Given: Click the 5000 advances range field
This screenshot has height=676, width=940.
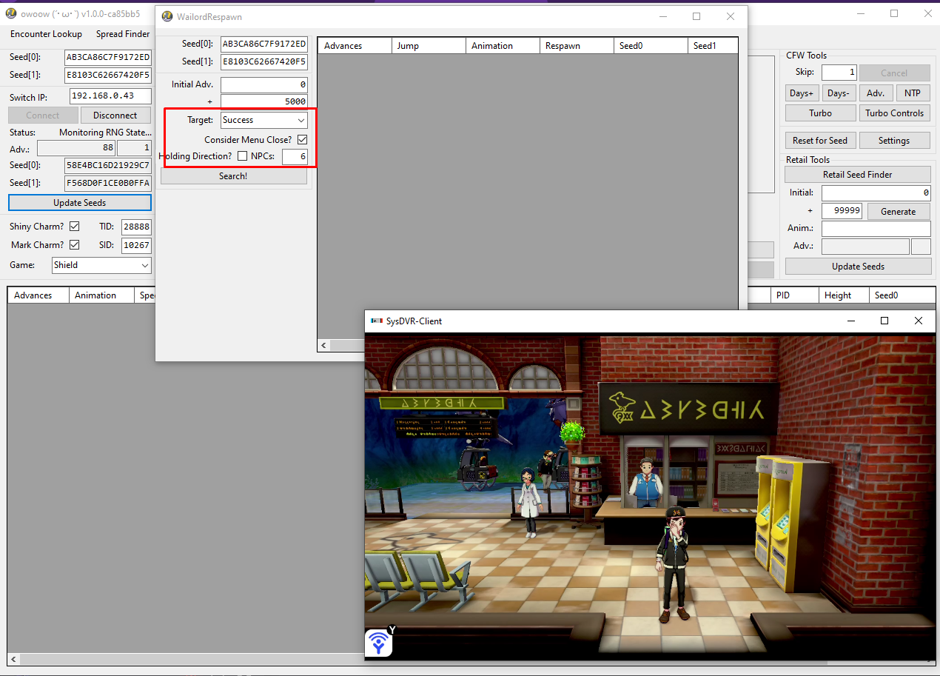Looking at the screenshot, I should tap(264, 101).
